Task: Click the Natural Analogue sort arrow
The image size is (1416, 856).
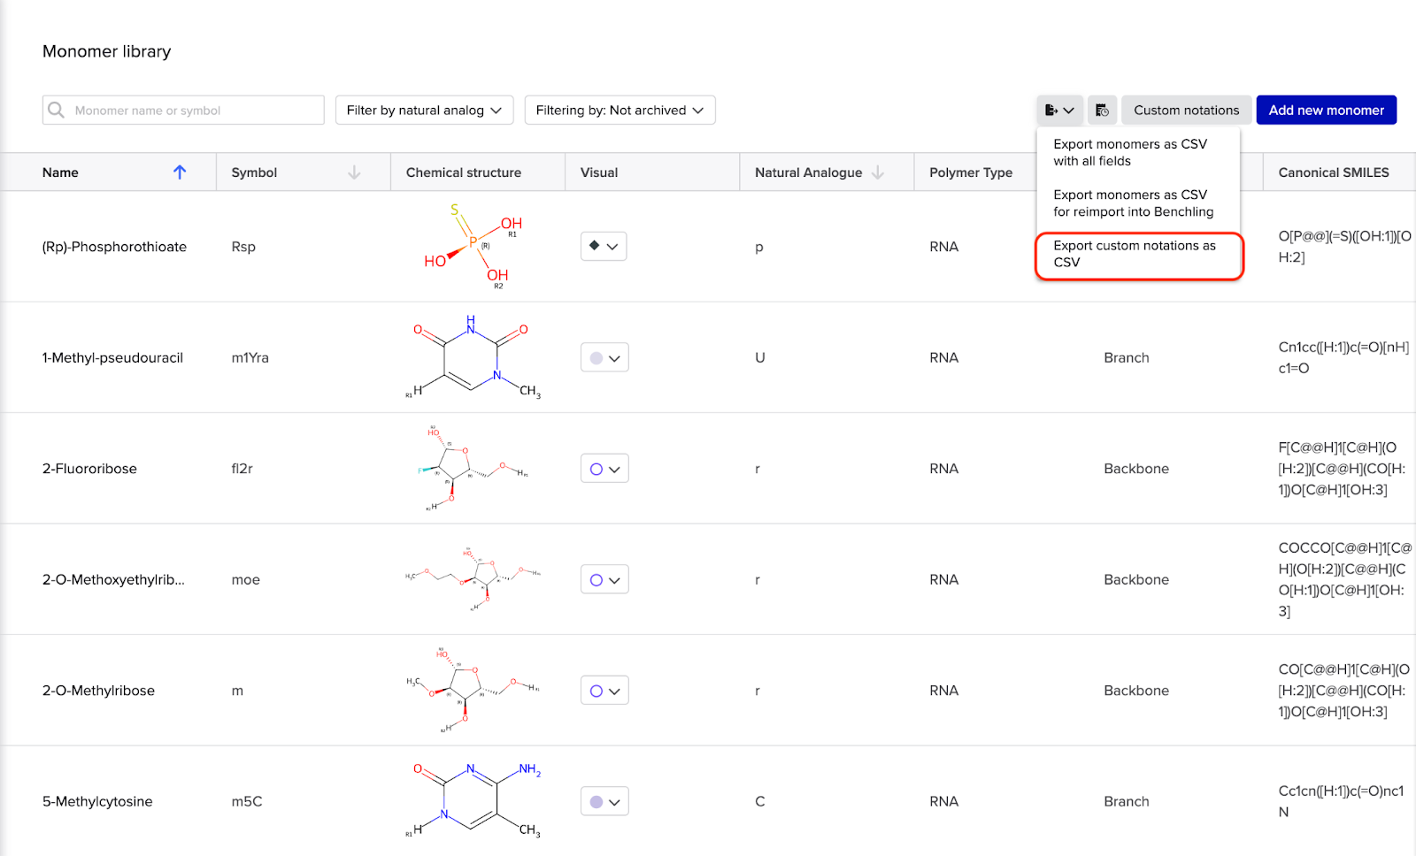Action: (x=878, y=172)
